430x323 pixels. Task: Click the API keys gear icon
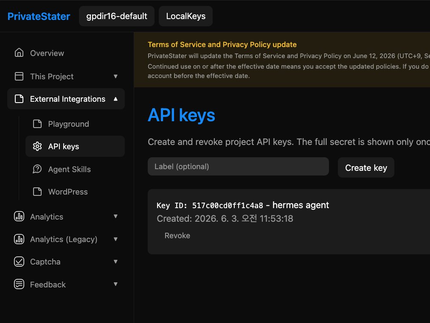pos(37,146)
